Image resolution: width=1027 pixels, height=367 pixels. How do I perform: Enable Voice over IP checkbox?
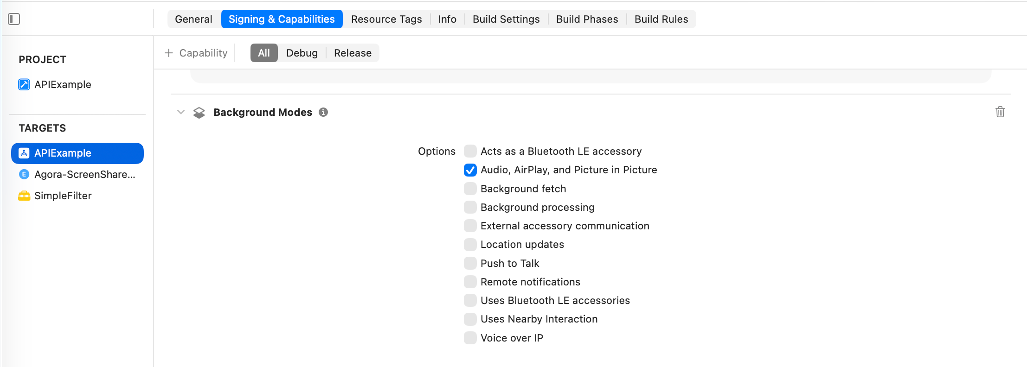[x=470, y=338]
